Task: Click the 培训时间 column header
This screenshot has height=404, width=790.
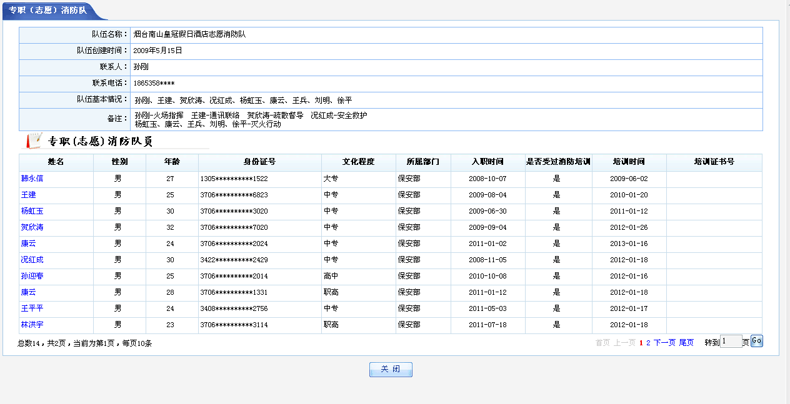Action: tap(629, 162)
